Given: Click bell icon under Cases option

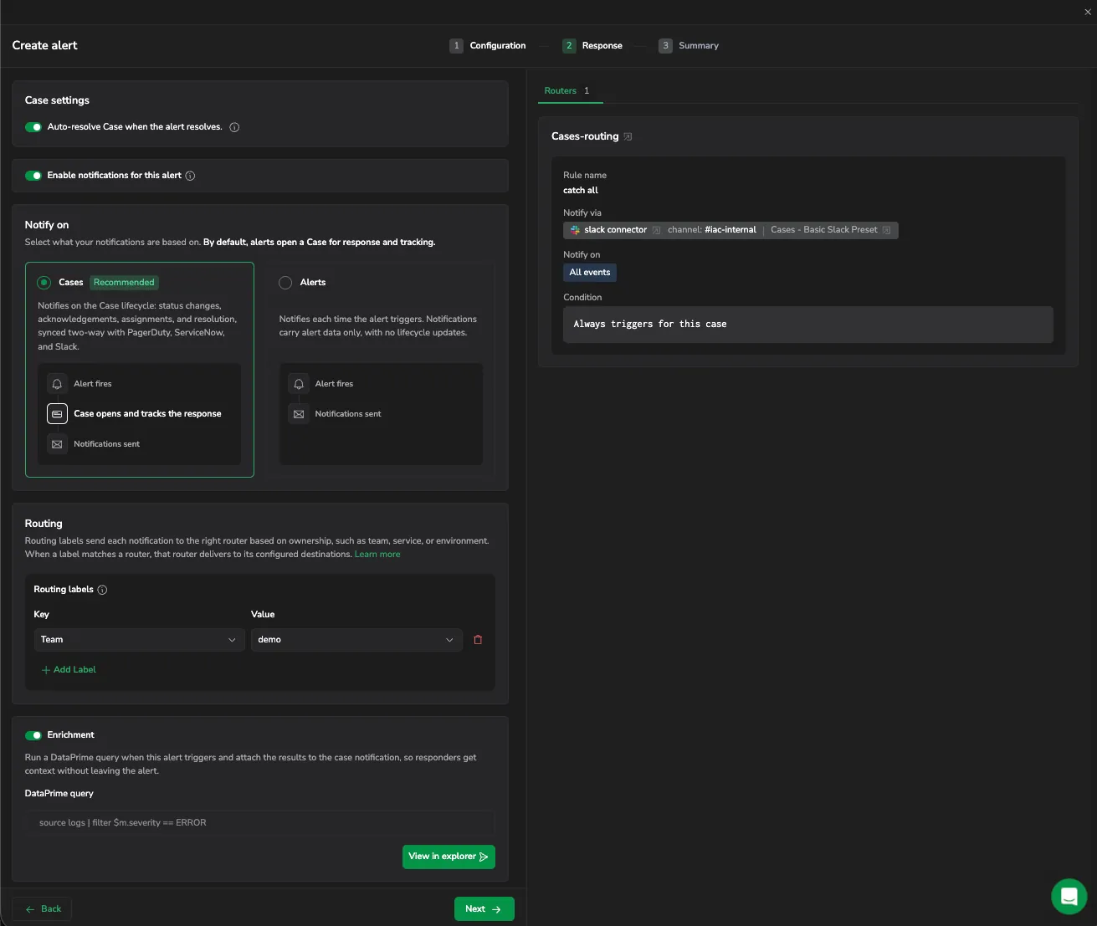Looking at the screenshot, I should pos(57,384).
